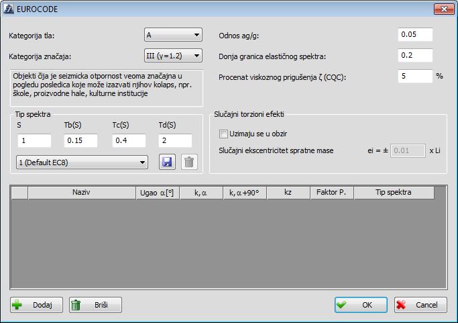Viewport: 458px width, 323px height.
Task: Click the 'Ugao α[°]' column header
Action: click(x=158, y=193)
